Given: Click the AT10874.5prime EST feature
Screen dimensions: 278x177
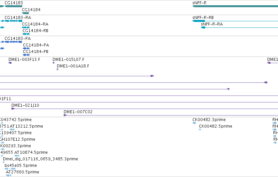Looking at the screenshot, I should click(x=17, y=155).
